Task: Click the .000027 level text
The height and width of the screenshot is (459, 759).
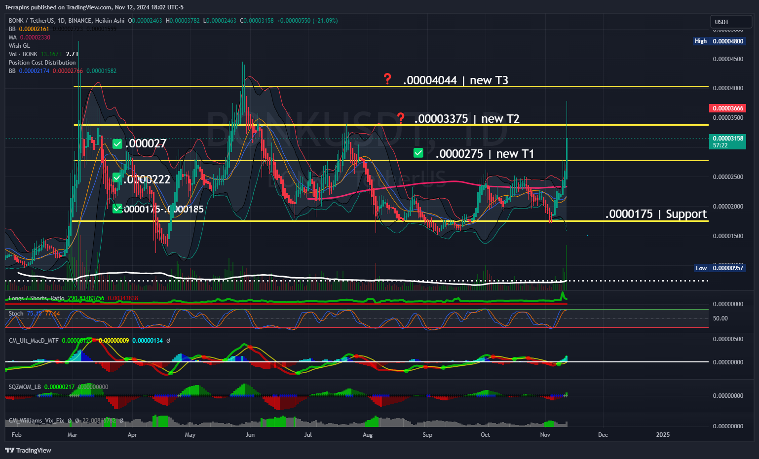Action: click(146, 143)
